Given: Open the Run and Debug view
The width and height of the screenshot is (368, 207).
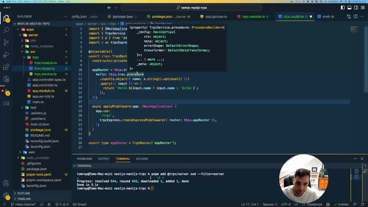Looking at the screenshot, I should point(6,55).
